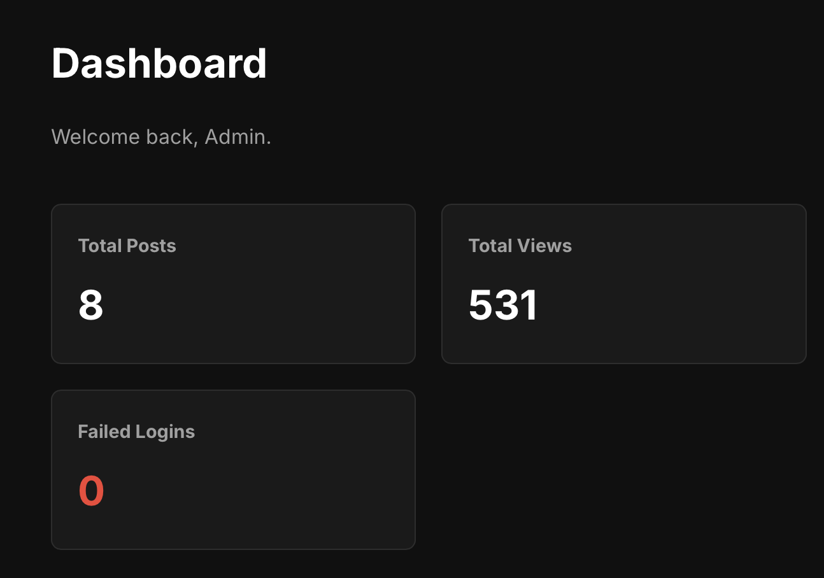Click the "Total Views" card label

point(520,246)
